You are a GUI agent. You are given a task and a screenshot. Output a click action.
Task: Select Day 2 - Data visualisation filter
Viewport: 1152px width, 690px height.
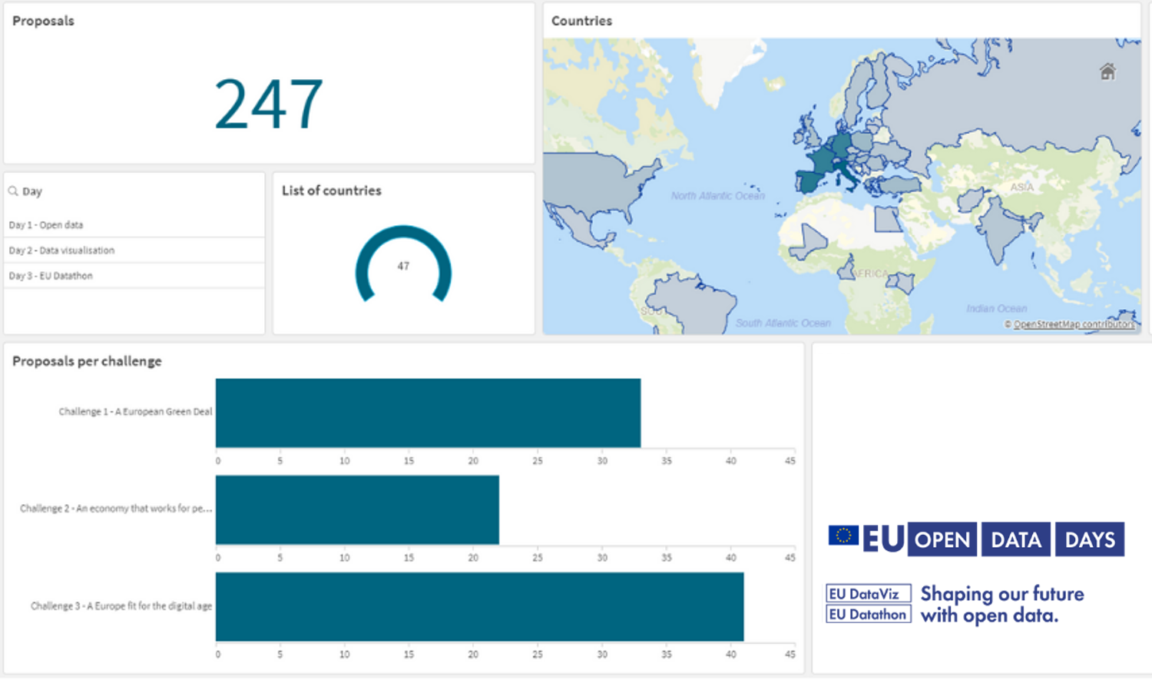pyautogui.click(x=134, y=250)
